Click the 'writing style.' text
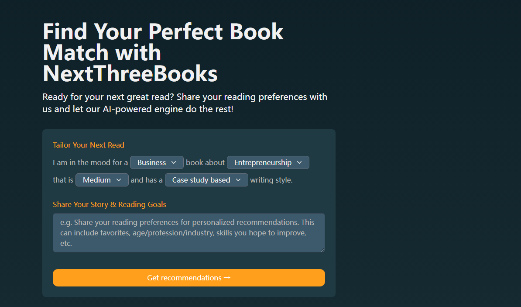 point(271,180)
